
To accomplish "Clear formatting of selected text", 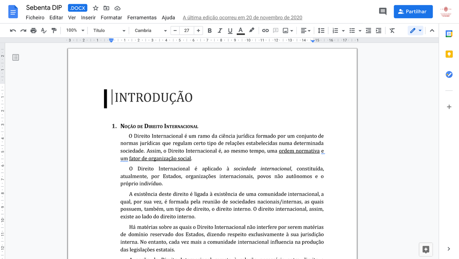I will click(x=392, y=30).
